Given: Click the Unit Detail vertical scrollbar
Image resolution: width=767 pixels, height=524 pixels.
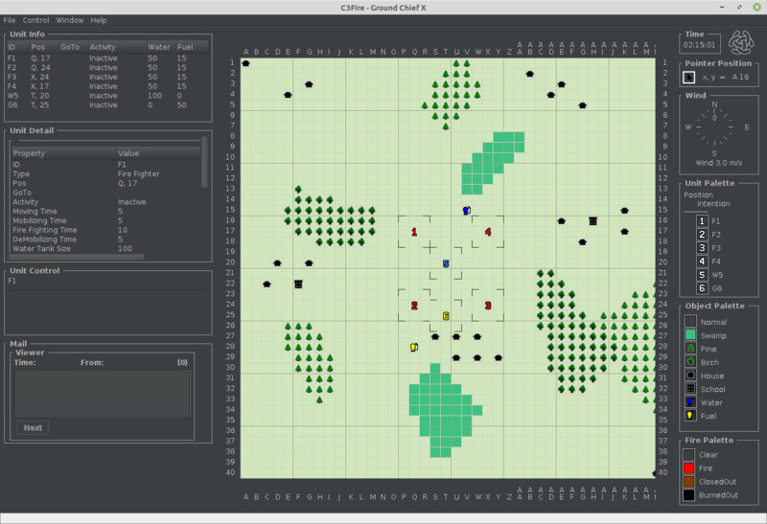Looking at the screenshot, I should tap(205, 161).
